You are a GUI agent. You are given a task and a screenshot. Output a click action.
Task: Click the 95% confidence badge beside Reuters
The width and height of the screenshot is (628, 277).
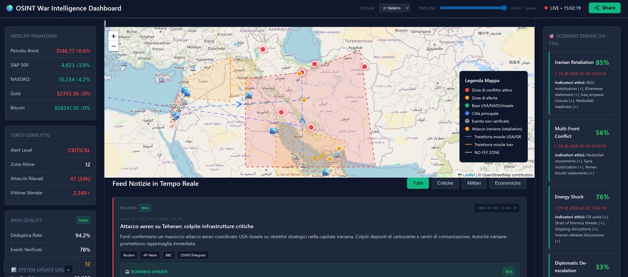pos(145,207)
